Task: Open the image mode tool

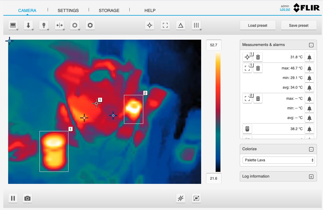Action: click(x=13, y=25)
